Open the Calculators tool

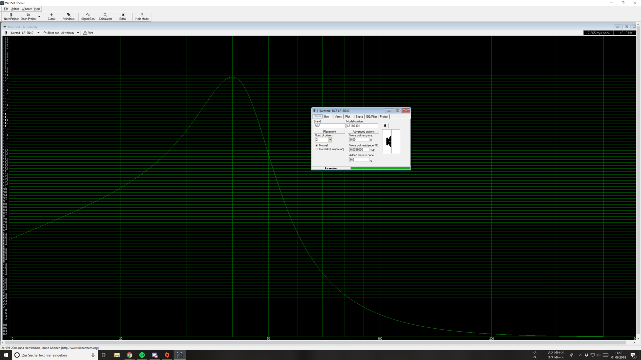105,16
